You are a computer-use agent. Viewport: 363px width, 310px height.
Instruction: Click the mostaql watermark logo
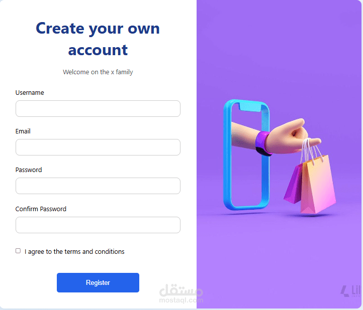[x=181, y=293]
